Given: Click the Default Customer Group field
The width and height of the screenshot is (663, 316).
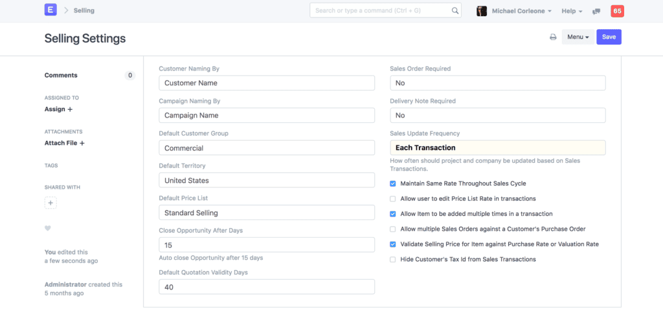Looking at the screenshot, I should [267, 148].
